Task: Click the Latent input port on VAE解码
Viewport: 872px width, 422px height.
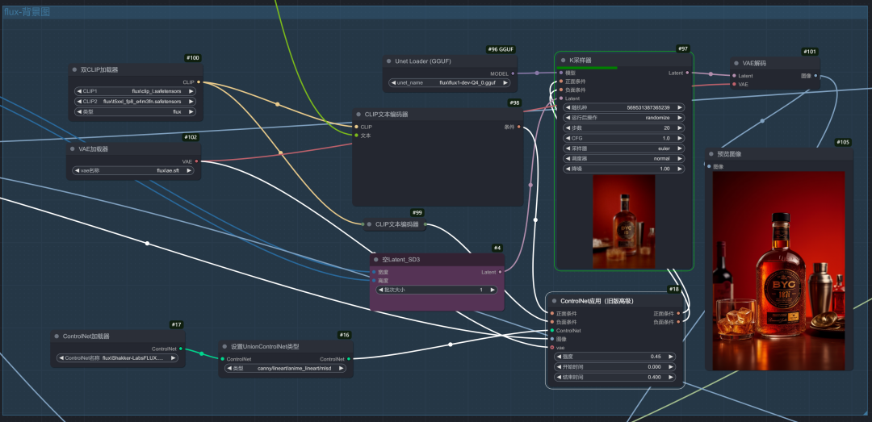Action: pyautogui.click(x=734, y=76)
